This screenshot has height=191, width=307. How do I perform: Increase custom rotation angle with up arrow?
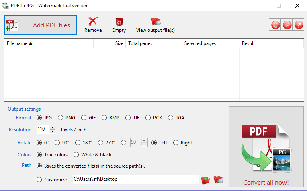click(x=144, y=140)
